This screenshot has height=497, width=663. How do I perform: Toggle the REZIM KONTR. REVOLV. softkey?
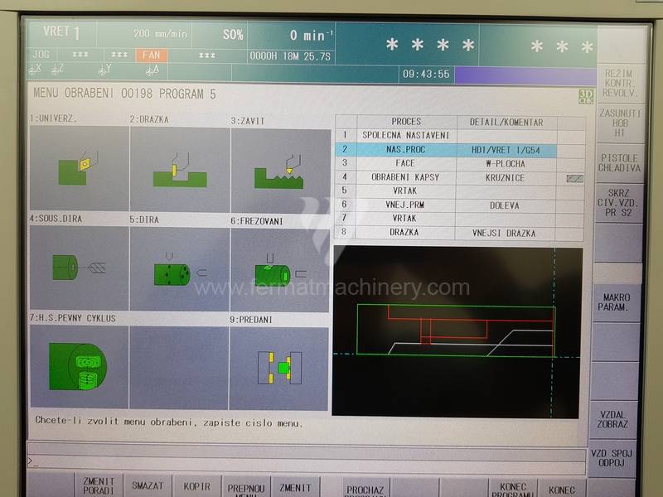[x=619, y=84]
